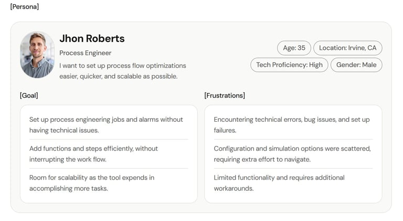Click goal about process engineering jobs and alarms
403x221 pixels.
pyautogui.click(x=106, y=125)
